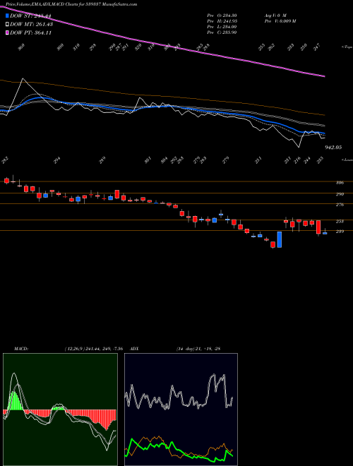Viewport: 353px width, 466px height.
Task: Click the MACD (12,26,9) parameter values
Action: [x=94, y=349]
